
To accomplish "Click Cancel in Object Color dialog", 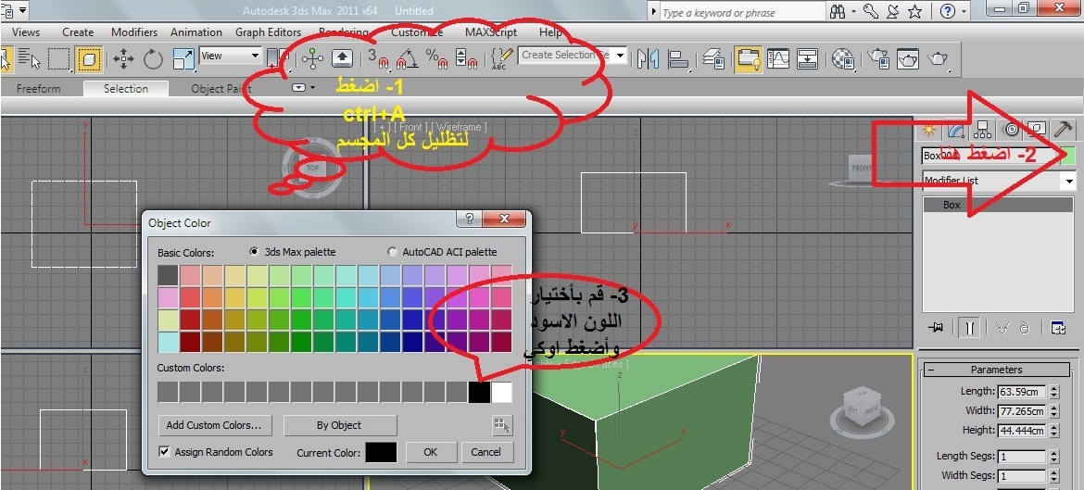I will [486, 452].
